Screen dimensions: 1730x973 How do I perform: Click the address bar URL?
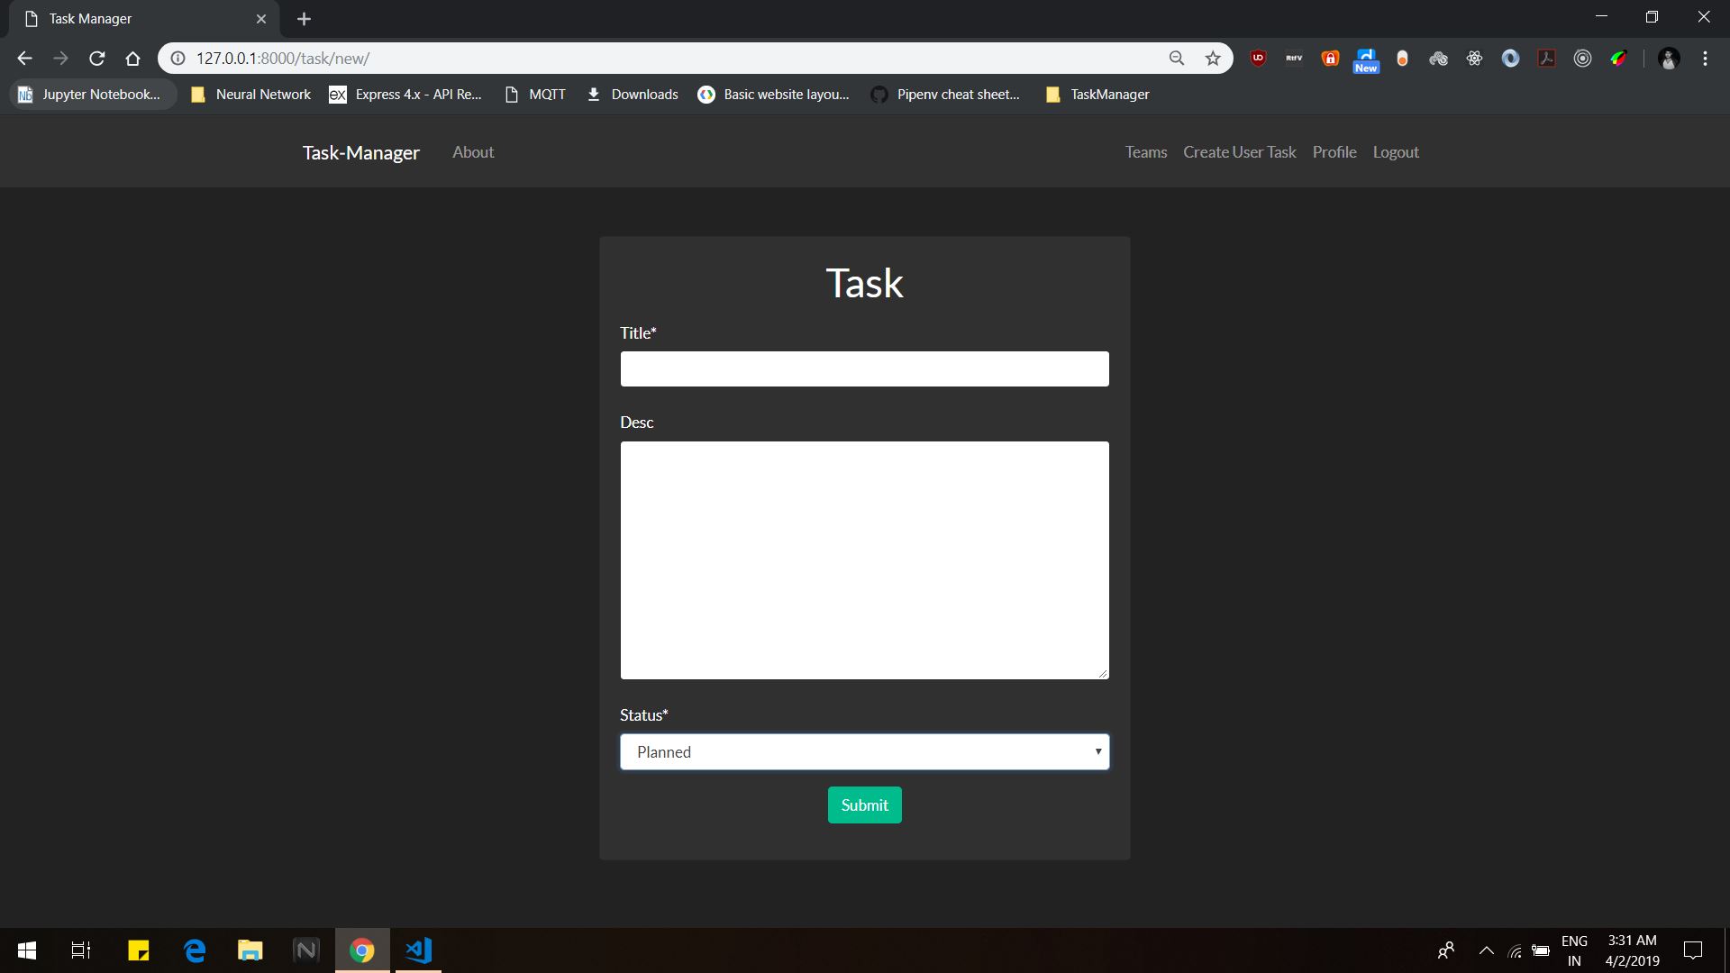[283, 59]
